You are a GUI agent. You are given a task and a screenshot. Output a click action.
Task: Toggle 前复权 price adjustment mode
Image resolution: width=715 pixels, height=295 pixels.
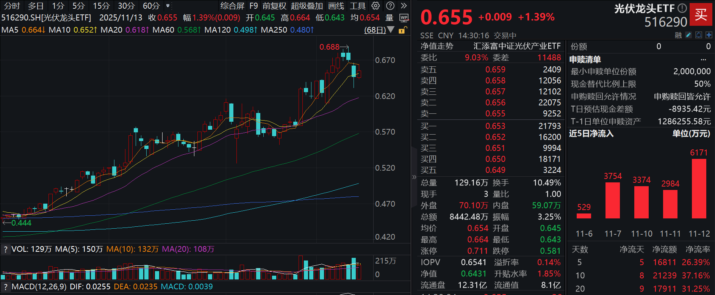[274, 6]
